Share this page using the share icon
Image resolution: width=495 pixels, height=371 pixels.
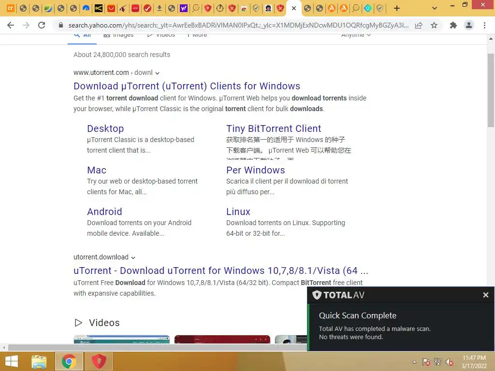coord(419,25)
